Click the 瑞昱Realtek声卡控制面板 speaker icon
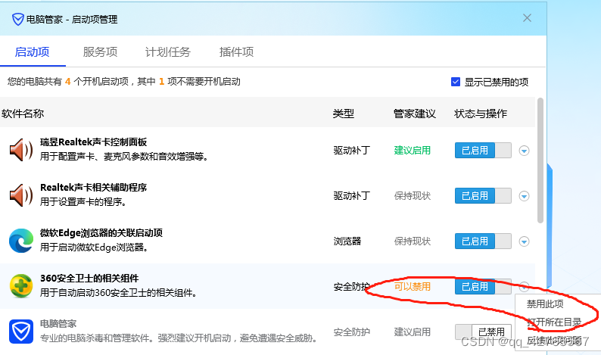The height and width of the screenshot is (355, 601). [x=21, y=150]
